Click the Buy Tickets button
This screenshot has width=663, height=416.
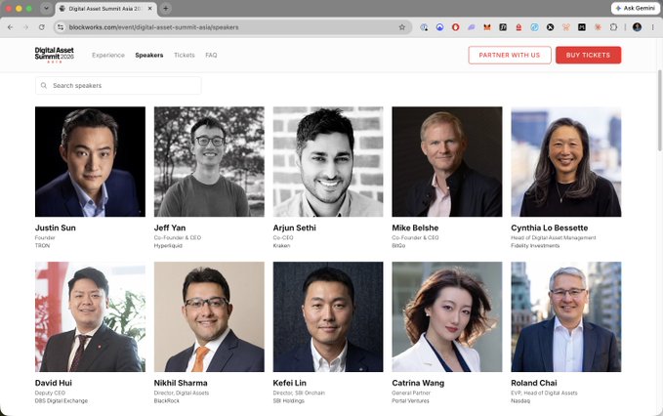point(588,55)
